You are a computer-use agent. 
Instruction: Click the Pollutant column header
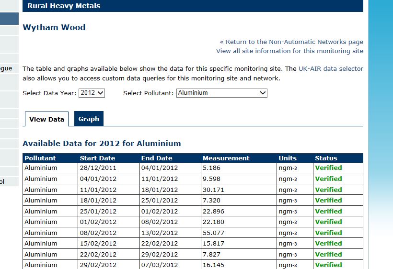coord(40,158)
